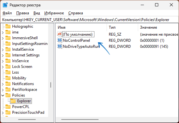Select the NoControlPanel value name

tap(76, 40)
